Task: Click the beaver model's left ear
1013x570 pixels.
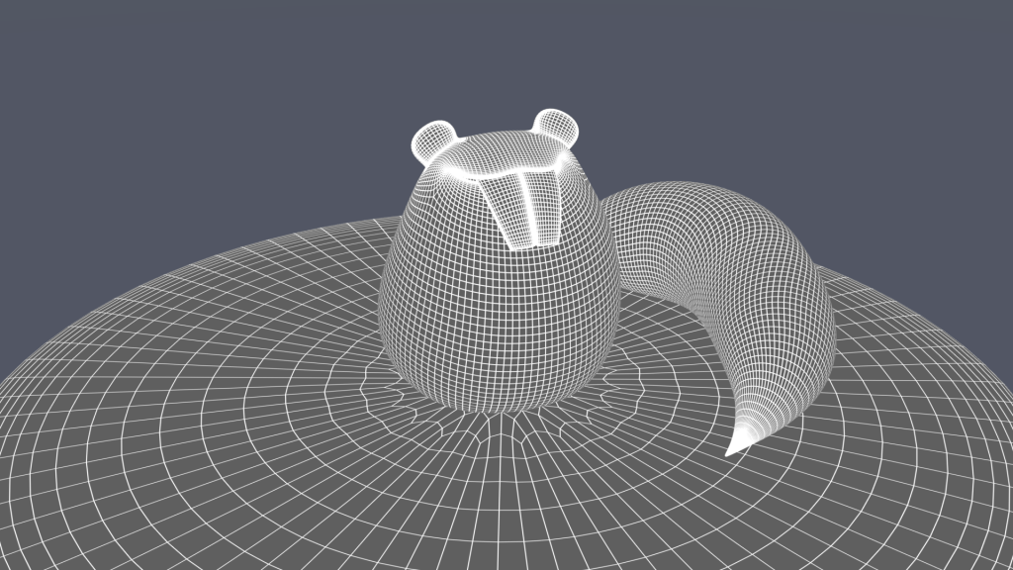Action: (433, 139)
